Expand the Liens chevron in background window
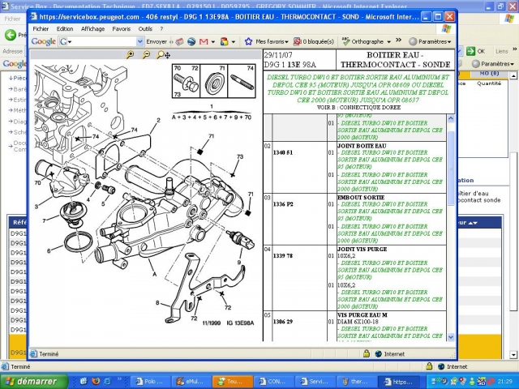The width and height of the screenshot is (519, 389). pyautogui.click(x=515, y=49)
